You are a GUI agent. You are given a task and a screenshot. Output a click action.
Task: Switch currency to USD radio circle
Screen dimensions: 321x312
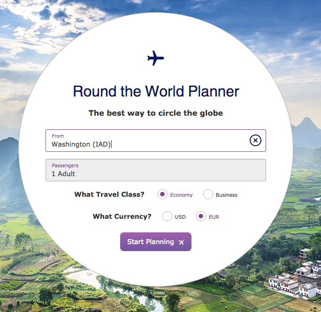(x=167, y=216)
